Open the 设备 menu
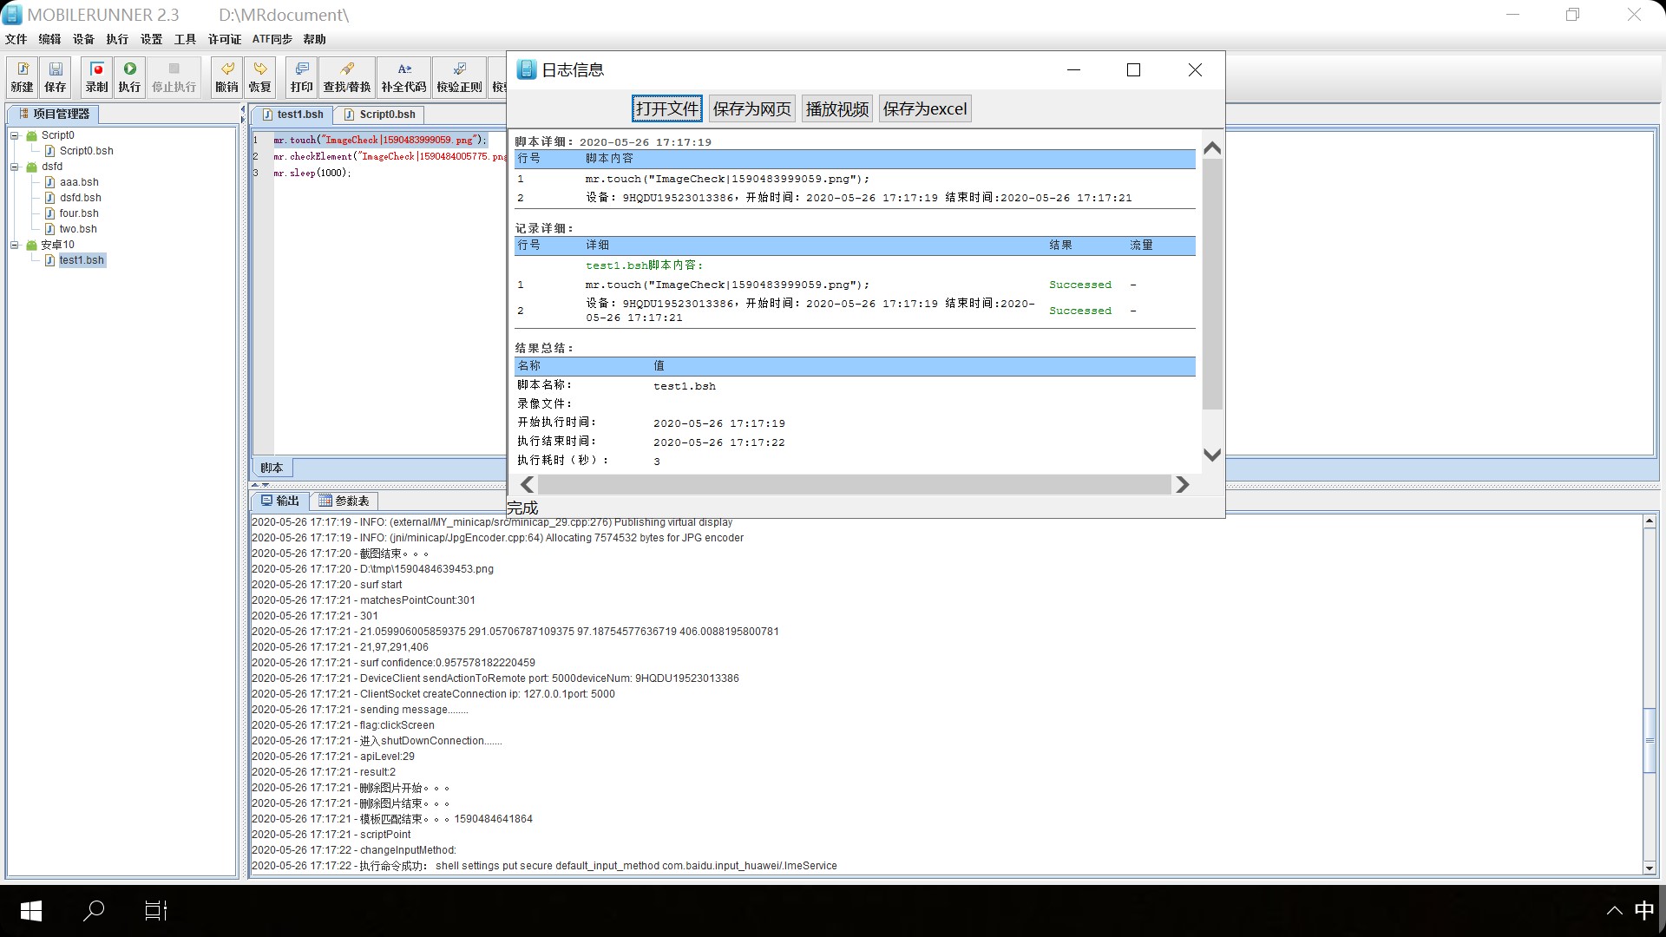Image resolution: width=1666 pixels, height=937 pixels. click(x=83, y=39)
